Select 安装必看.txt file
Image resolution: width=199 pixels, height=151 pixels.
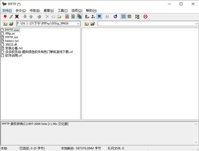point(14,48)
